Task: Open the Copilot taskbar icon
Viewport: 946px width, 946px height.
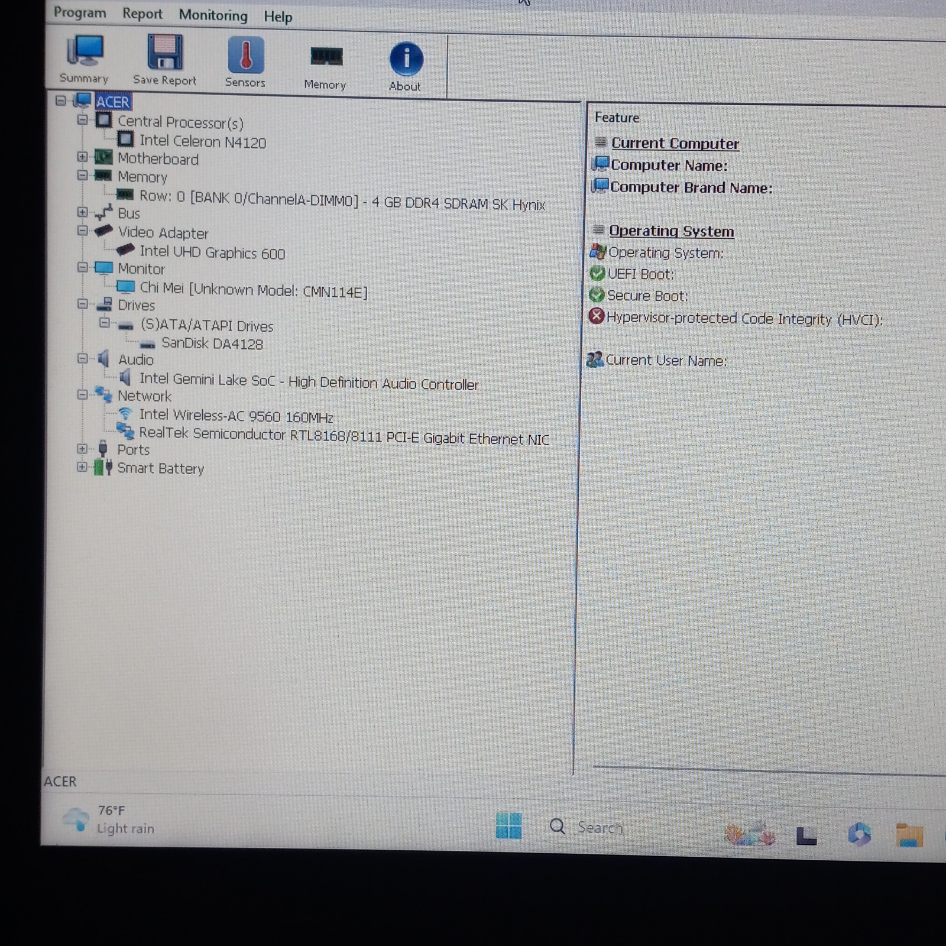Action: (x=859, y=834)
